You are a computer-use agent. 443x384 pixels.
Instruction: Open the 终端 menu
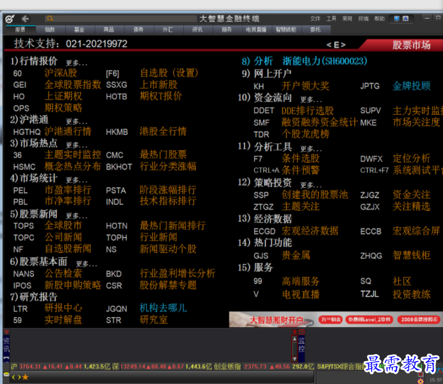(363, 18)
